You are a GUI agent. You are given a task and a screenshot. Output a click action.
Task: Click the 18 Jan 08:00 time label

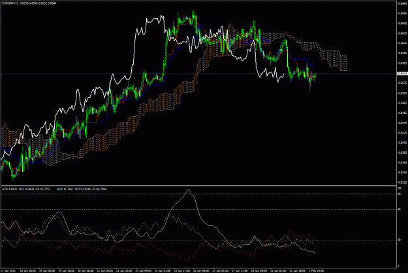pos(28,270)
